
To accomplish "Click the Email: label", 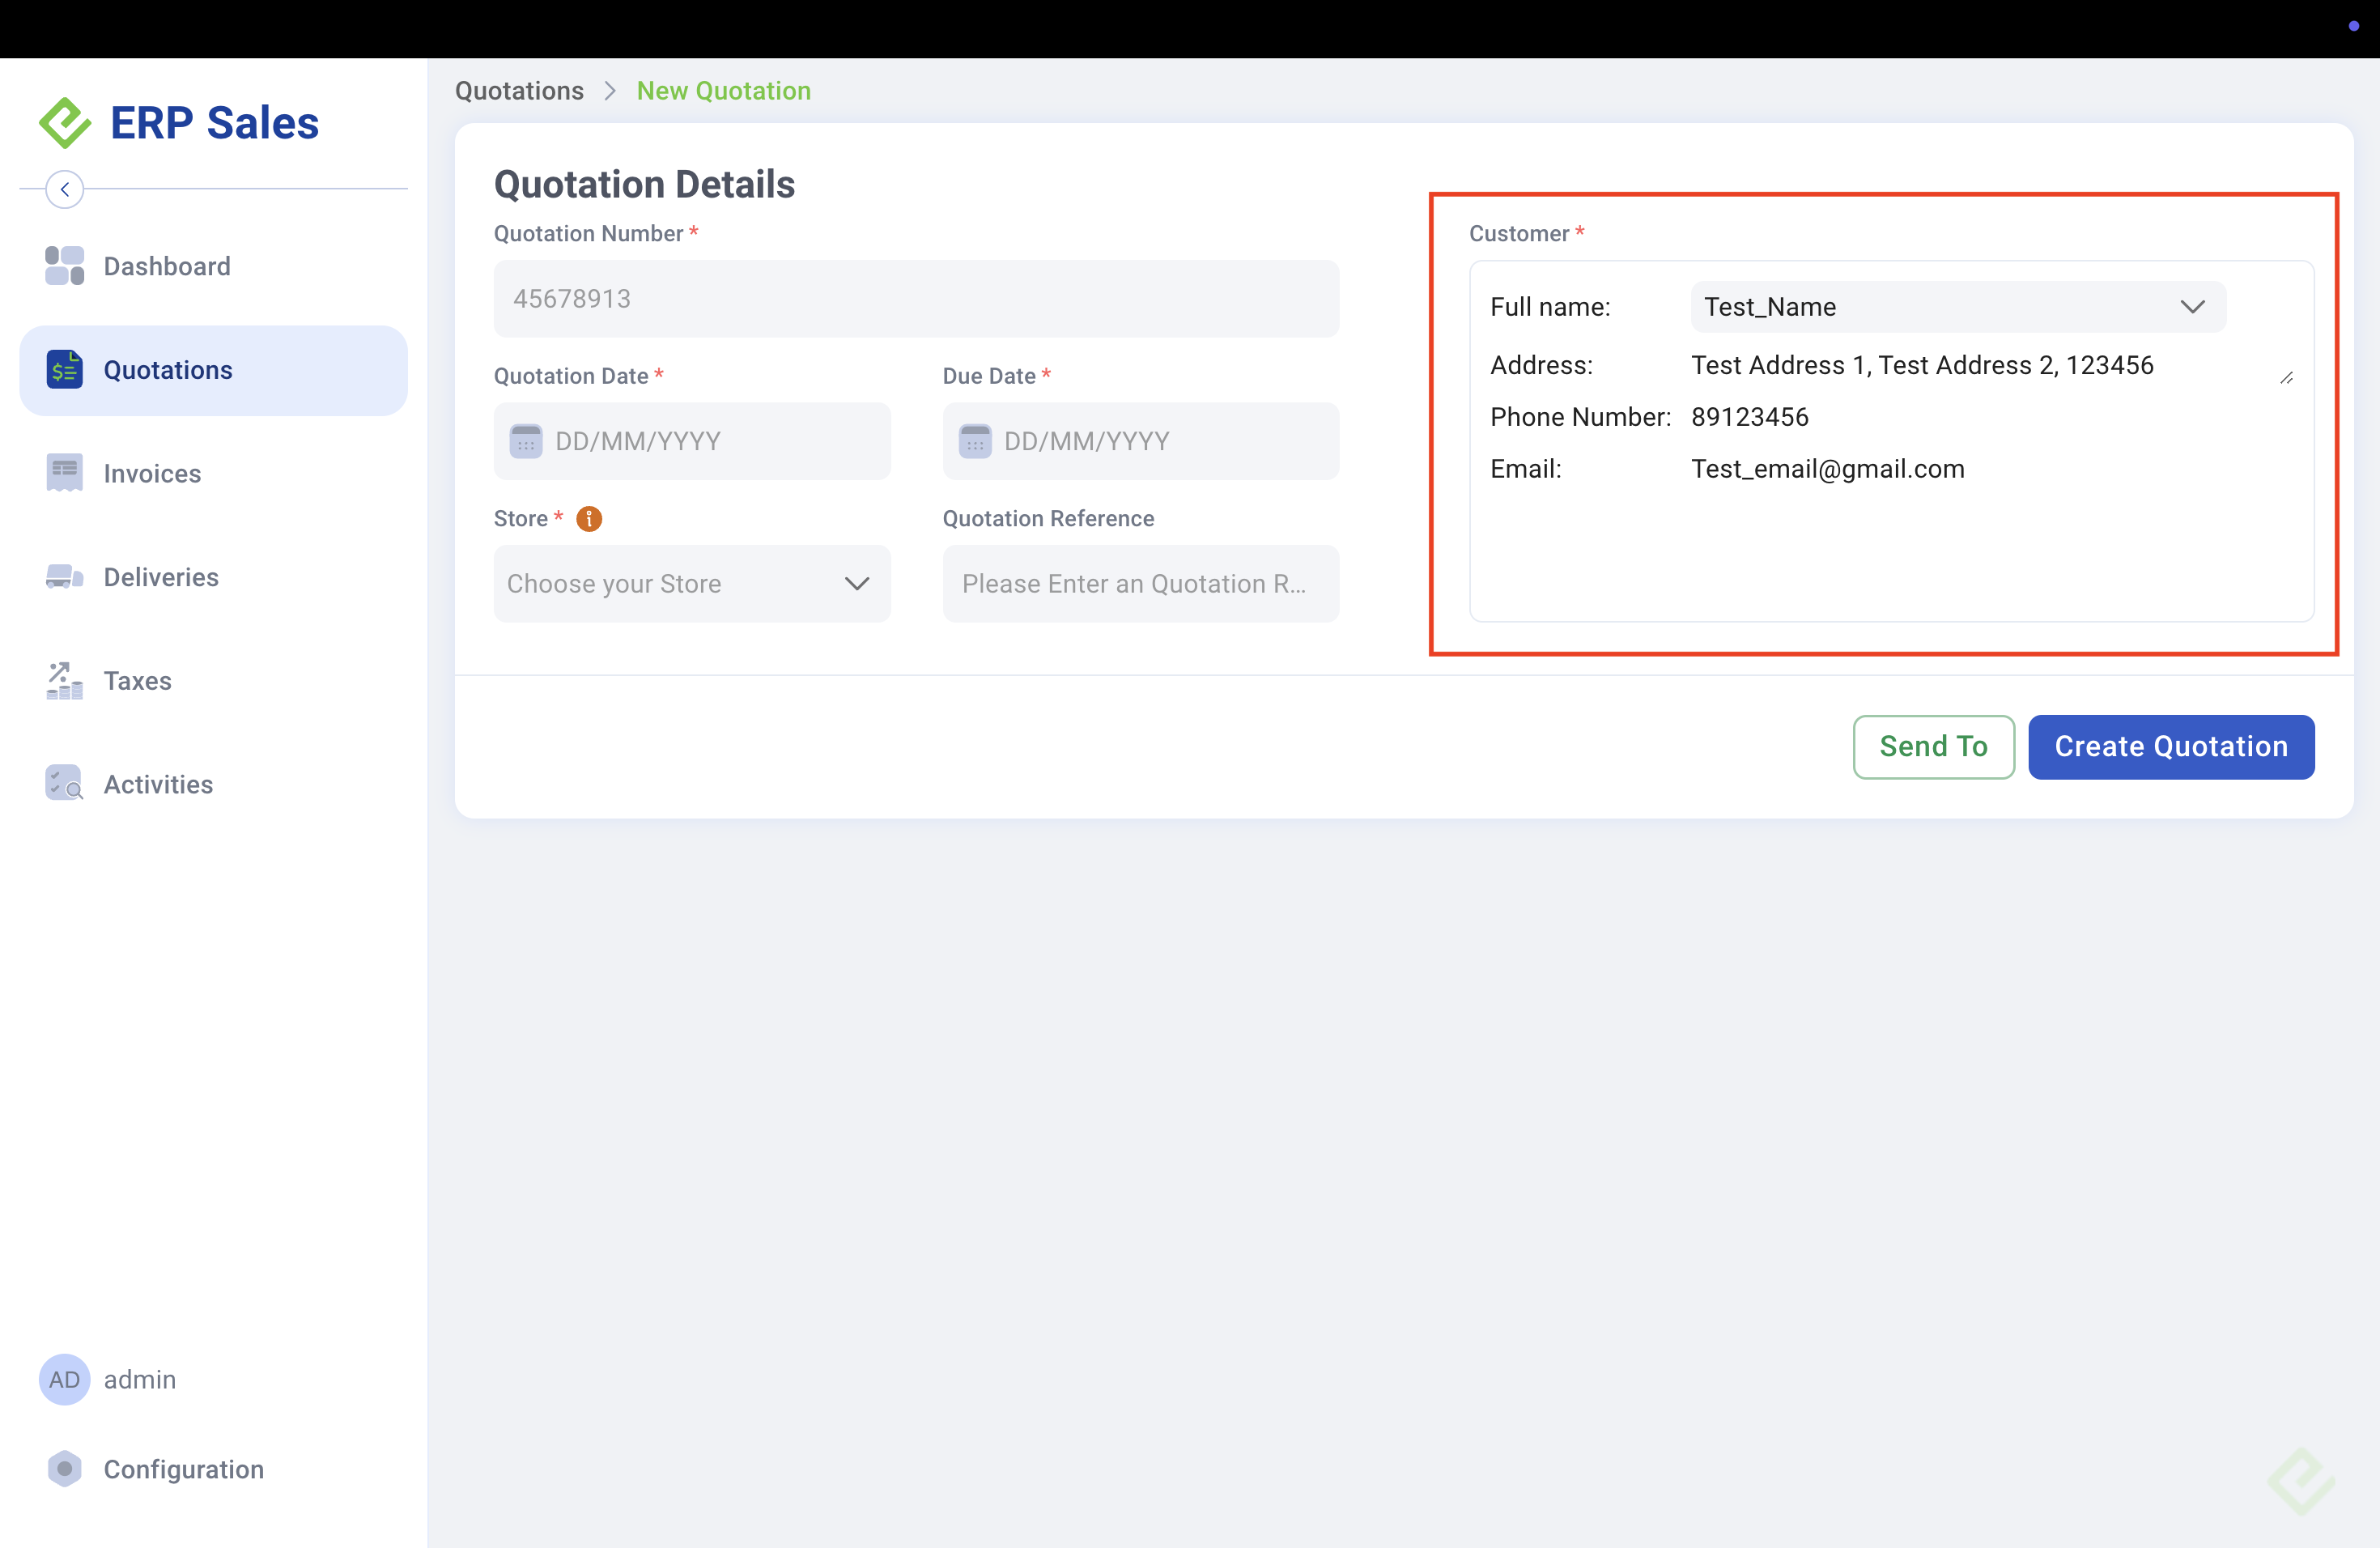I will [1526, 469].
